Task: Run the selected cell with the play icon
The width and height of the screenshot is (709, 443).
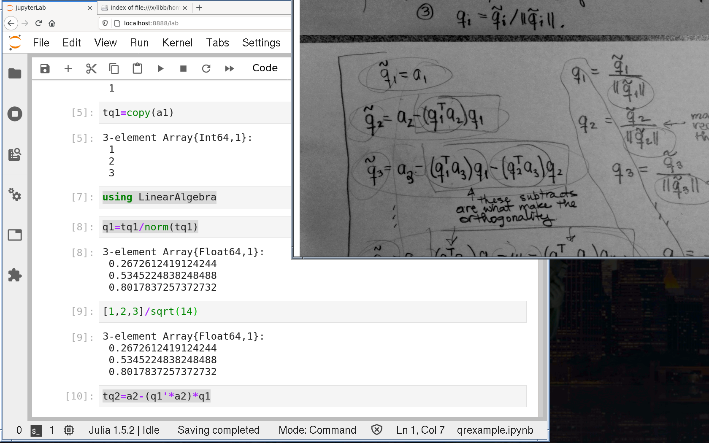Action: pos(160,68)
